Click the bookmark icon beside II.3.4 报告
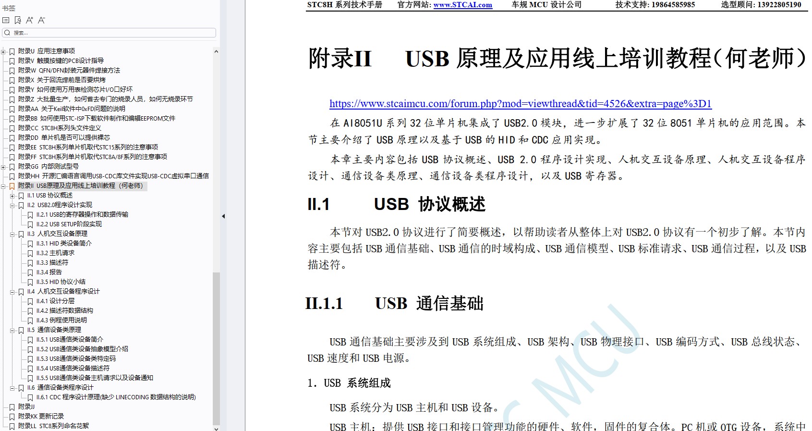Screen dimensions: 812x431 point(30,272)
